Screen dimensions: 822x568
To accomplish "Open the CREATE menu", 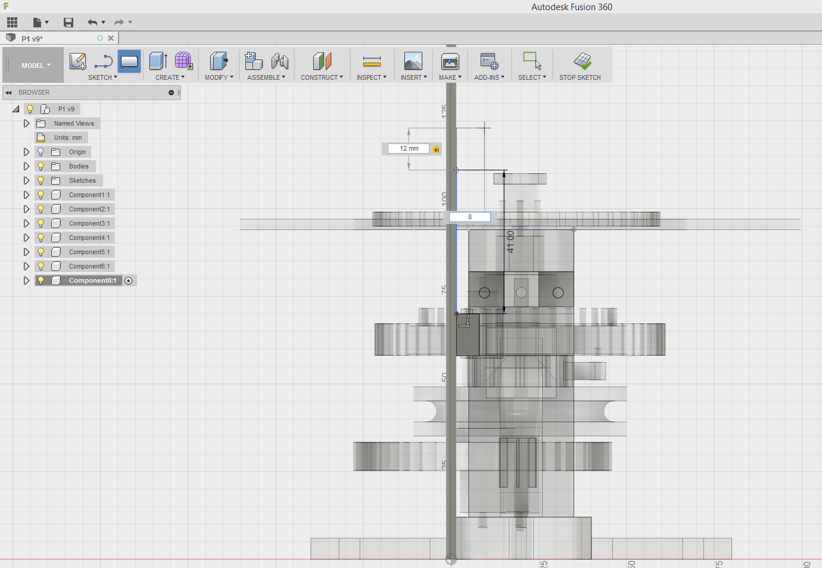I will tap(170, 77).
